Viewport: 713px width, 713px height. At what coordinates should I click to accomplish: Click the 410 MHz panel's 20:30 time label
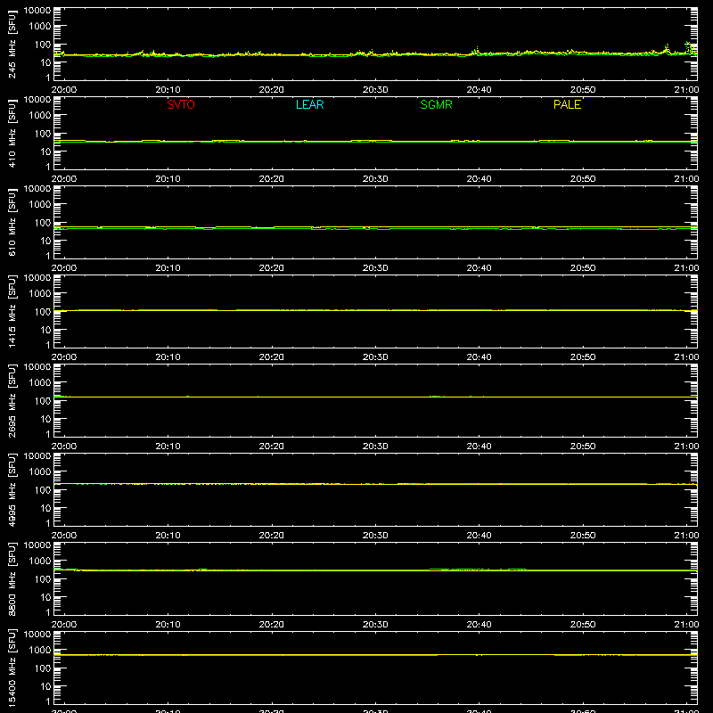coord(375,179)
